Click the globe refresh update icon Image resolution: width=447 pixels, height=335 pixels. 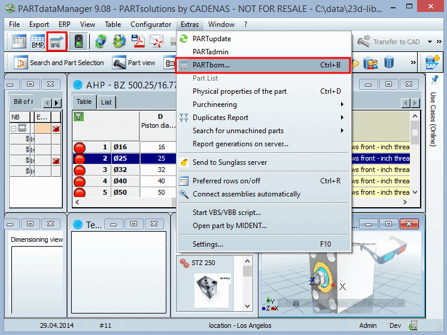[x=101, y=42]
